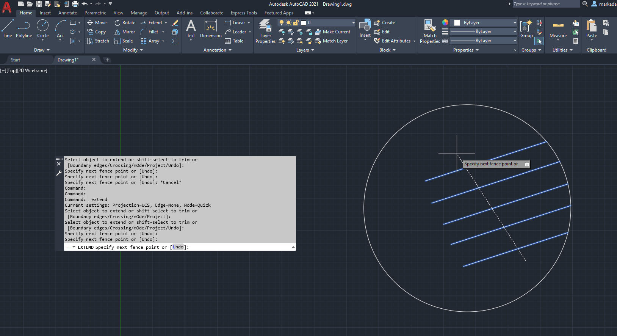This screenshot has height=336, width=617.
Task: Open the linetype ByLayer dropdown
Action: 483,41
